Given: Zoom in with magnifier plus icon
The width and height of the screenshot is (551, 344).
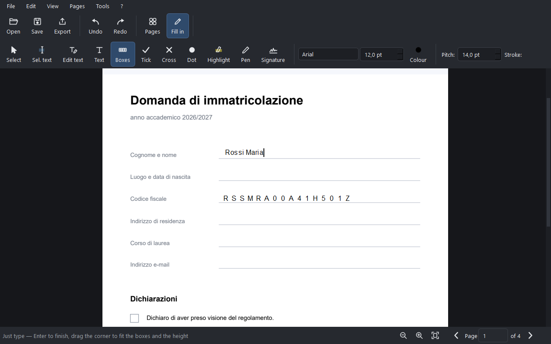Looking at the screenshot, I should pos(419,335).
